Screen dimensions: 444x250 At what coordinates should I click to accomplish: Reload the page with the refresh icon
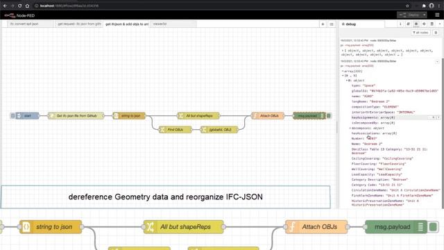[x=19, y=6]
